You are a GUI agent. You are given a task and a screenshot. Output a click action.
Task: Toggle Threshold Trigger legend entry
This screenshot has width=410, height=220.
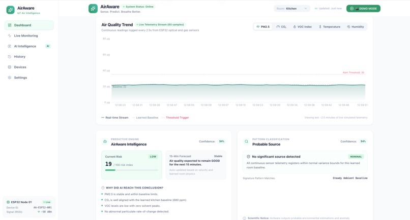click(175, 118)
